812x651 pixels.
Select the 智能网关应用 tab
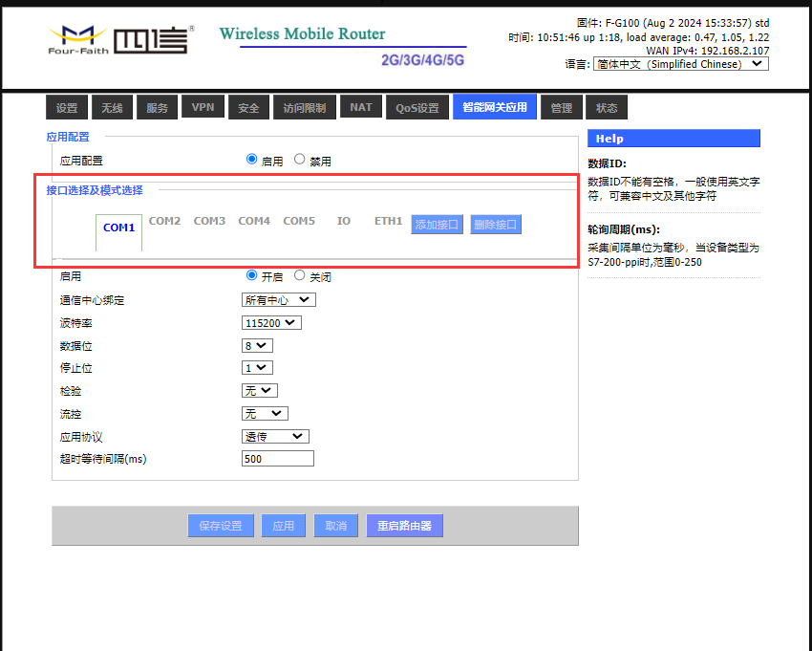[495, 107]
